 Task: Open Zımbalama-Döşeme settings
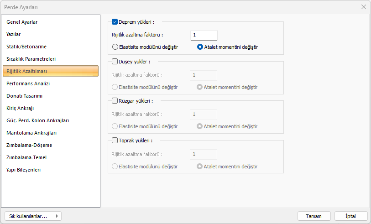click(29, 145)
